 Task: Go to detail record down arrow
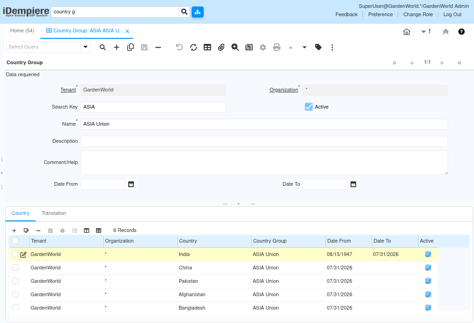click(305, 48)
